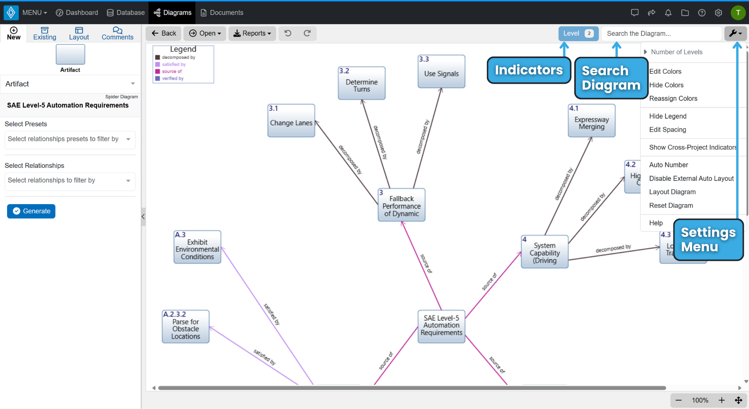
Task: Select the Change Lanes node
Action: 291,120
